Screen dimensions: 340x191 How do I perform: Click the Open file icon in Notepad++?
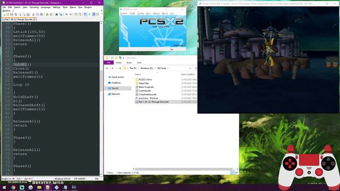[x=7, y=14]
